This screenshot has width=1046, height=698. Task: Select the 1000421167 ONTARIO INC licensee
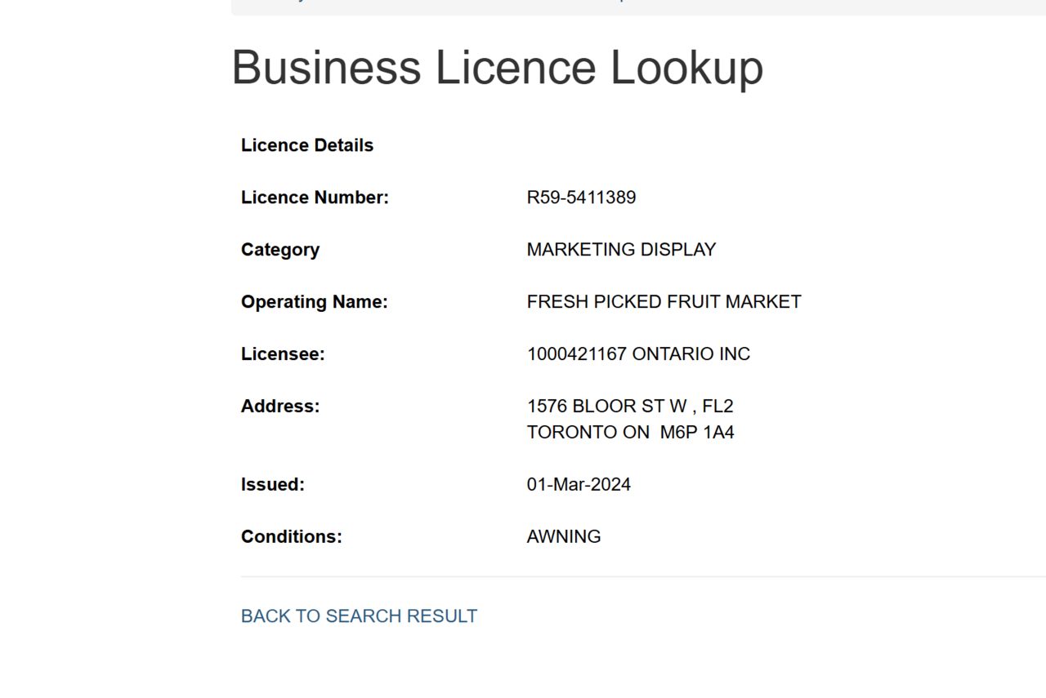coord(638,354)
